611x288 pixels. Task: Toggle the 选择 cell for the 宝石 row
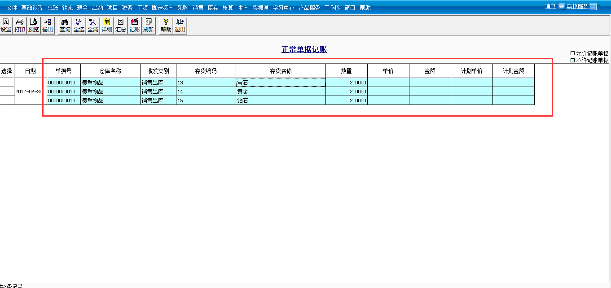click(7, 83)
